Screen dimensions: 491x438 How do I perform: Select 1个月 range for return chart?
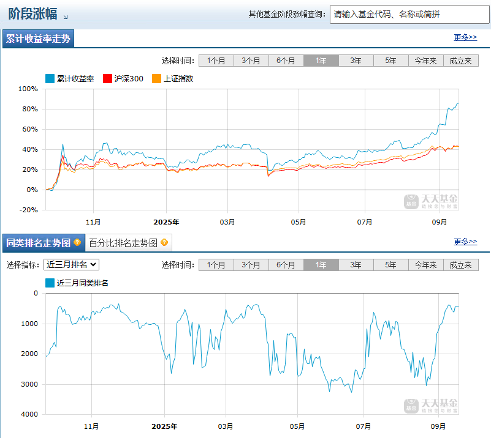pyautogui.click(x=216, y=61)
